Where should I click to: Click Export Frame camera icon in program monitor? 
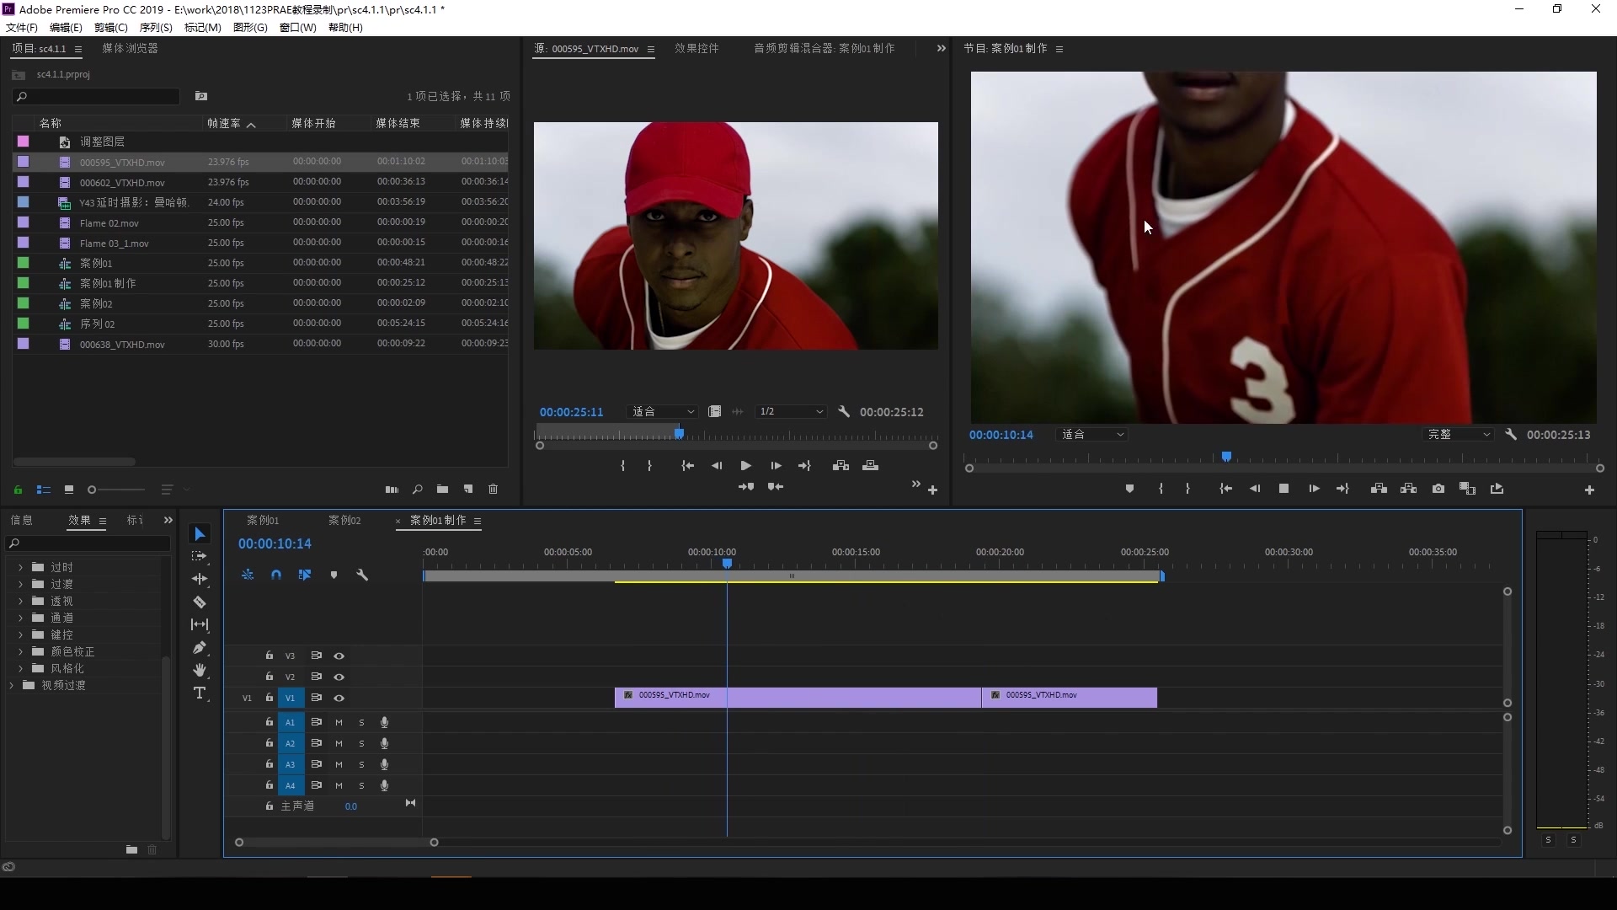[x=1438, y=489]
